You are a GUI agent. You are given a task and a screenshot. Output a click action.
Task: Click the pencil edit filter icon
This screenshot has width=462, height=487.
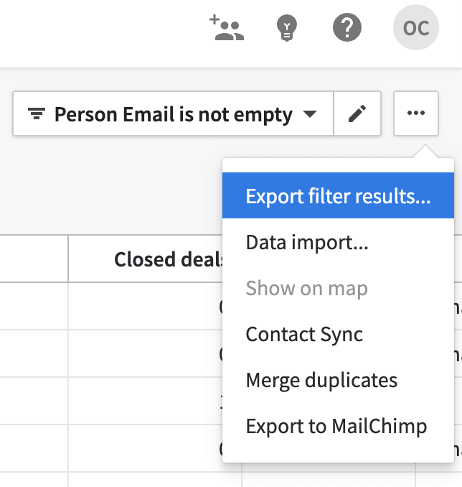pos(357,113)
